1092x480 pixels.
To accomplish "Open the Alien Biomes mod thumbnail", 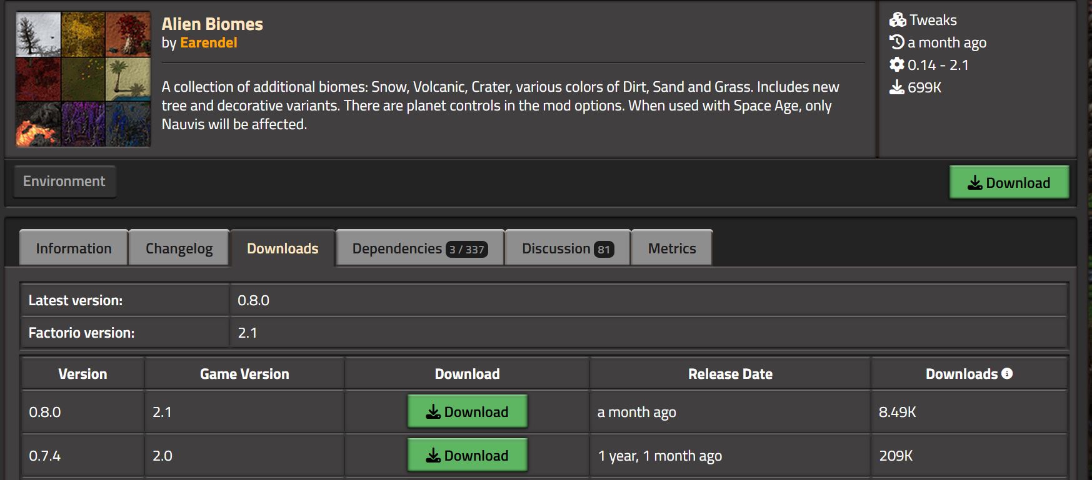I will tap(83, 79).
